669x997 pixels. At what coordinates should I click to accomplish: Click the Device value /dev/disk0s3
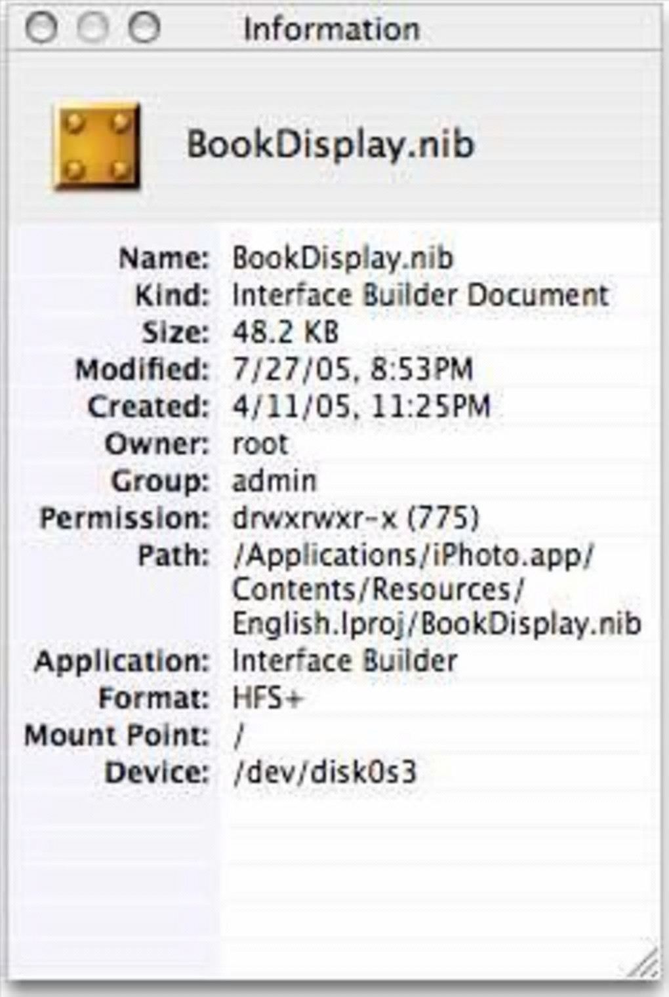(x=325, y=772)
